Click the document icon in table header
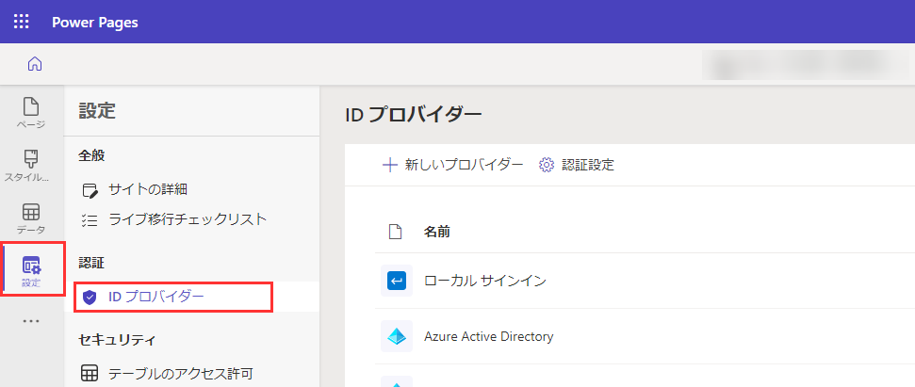The width and height of the screenshot is (915, 387). click(396, 232)
